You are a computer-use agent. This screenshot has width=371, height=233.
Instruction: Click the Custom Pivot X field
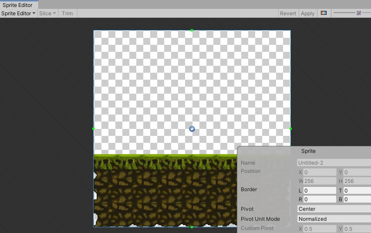320,229
